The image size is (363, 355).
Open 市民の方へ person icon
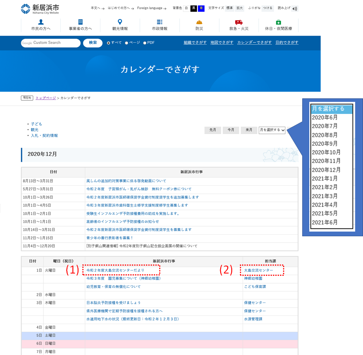[41, 22]
